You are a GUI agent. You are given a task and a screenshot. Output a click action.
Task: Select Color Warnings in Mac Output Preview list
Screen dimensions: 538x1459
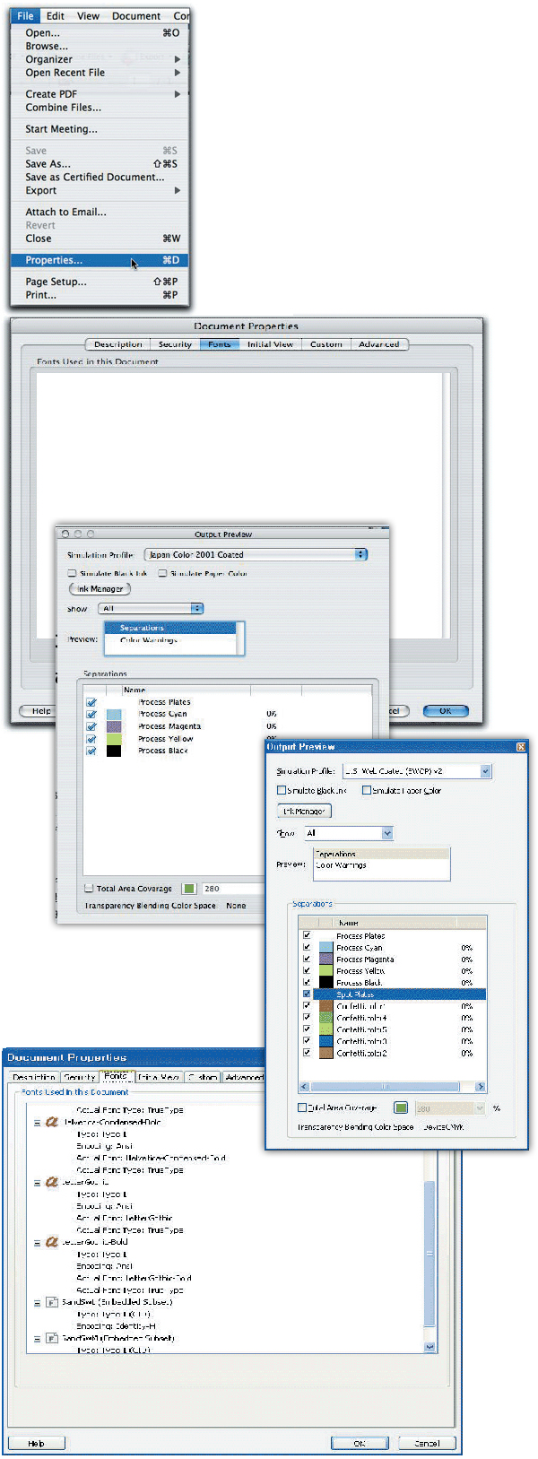tap(170, 640)
